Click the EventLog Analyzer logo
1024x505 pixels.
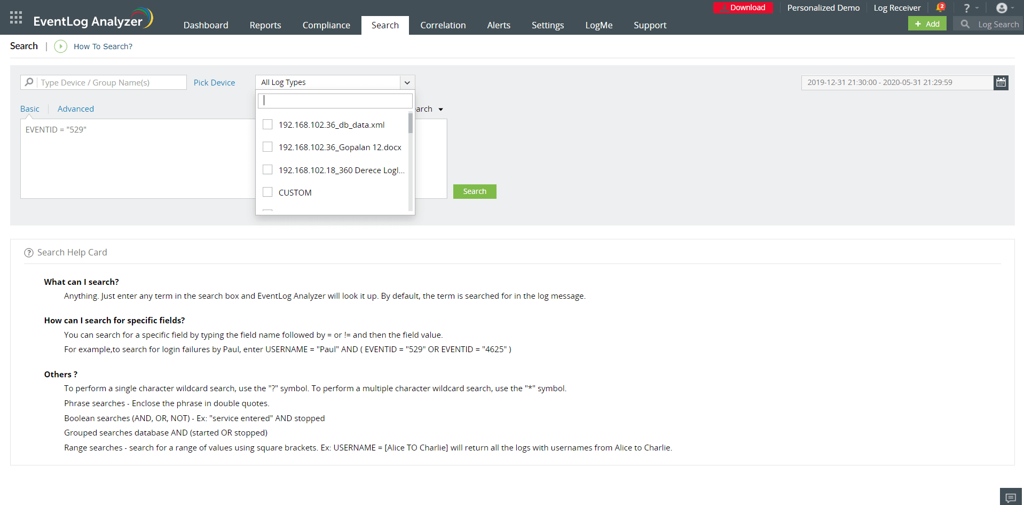(93, 19)
